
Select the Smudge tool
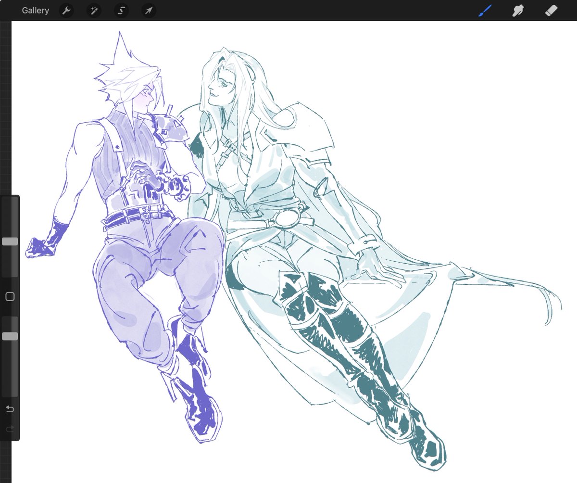click(x=518, y=10)
